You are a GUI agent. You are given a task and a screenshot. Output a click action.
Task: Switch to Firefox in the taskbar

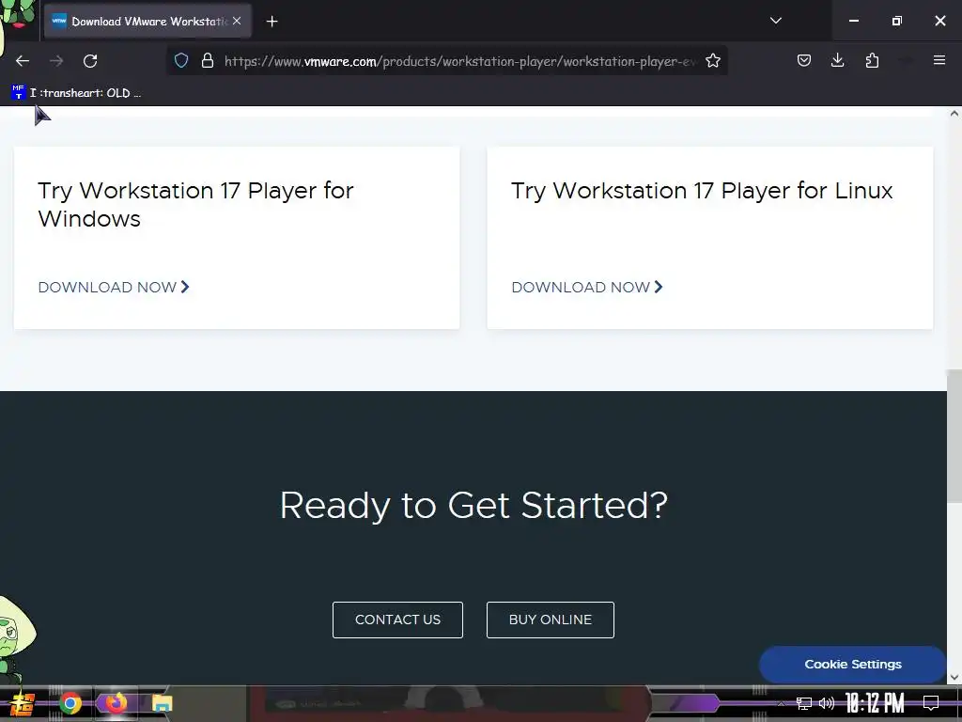pyautogui.click(x=116, y=703)
